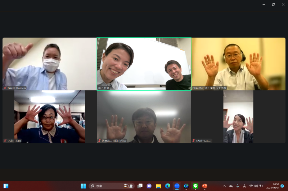Open LINE from the taskbar
288x191 pixels.
pos(195,186)
